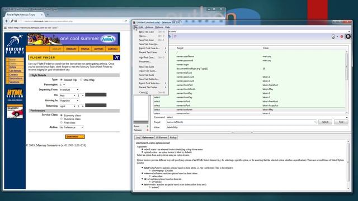Reload the page using the address bar refresh icon
The width and height of the screenshot is (358, 201).
[x=126, y=21]
